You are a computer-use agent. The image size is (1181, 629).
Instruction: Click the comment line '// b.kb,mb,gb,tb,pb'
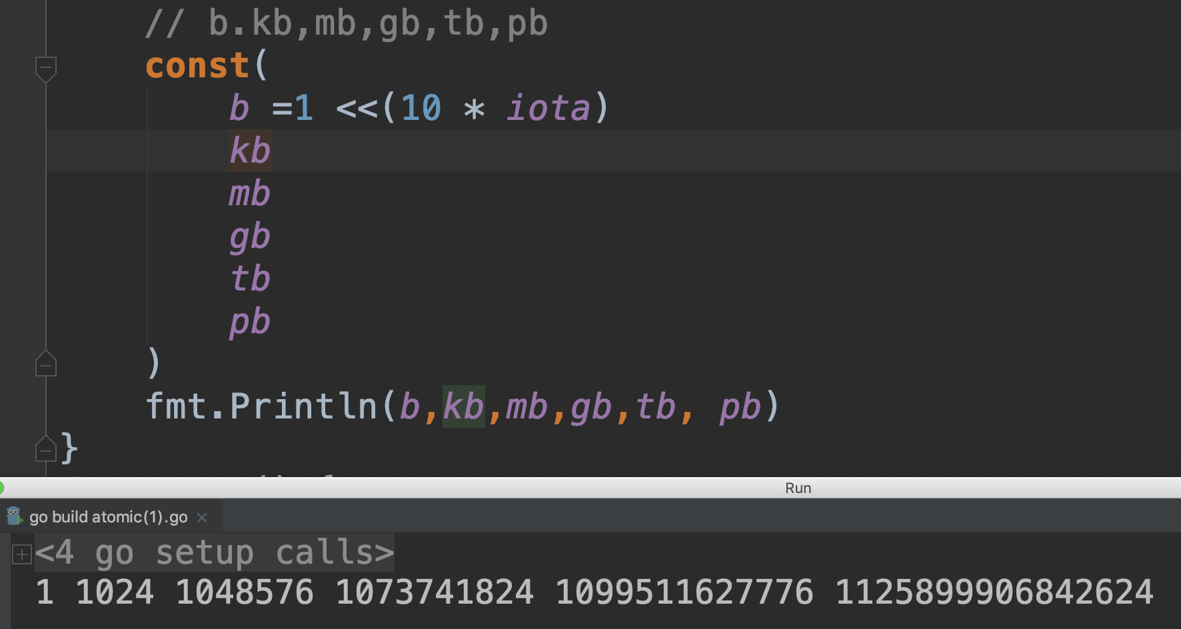(x=347, y=24)
